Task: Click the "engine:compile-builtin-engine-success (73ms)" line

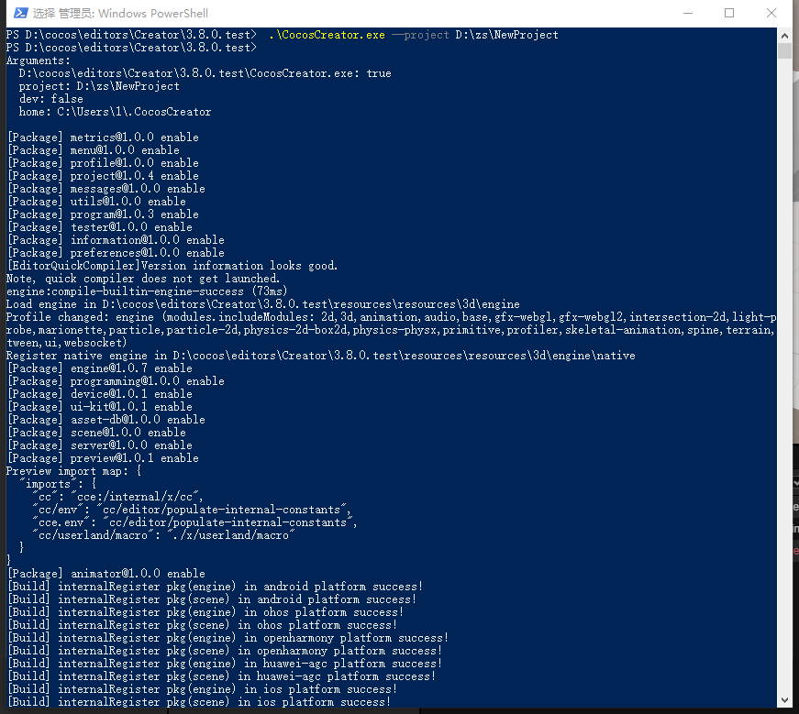Action: pos(147,291)
